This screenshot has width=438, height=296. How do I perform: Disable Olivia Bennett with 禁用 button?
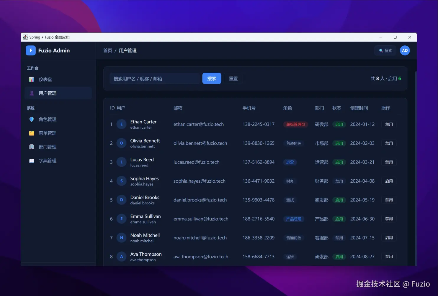[x=389, y=143]
